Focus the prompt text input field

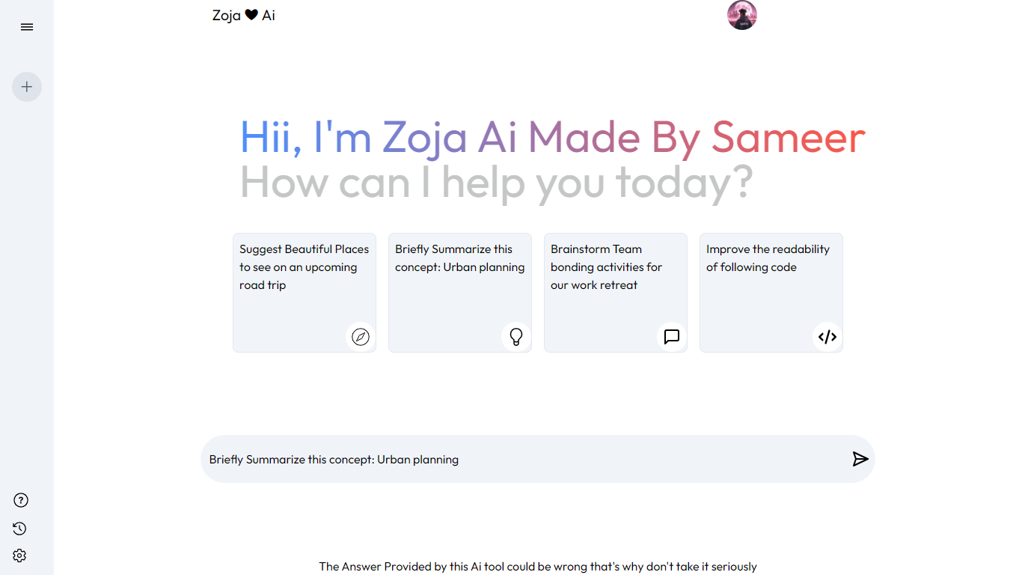click(524, 459)
